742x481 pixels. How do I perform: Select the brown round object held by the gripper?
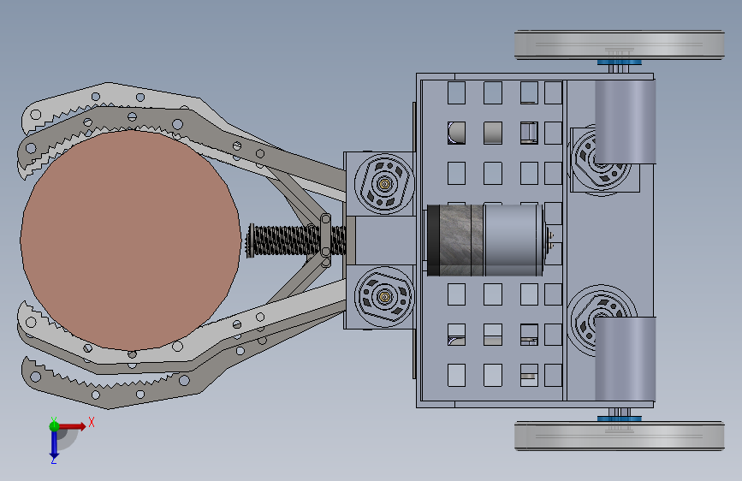click(x=130, y=240)
